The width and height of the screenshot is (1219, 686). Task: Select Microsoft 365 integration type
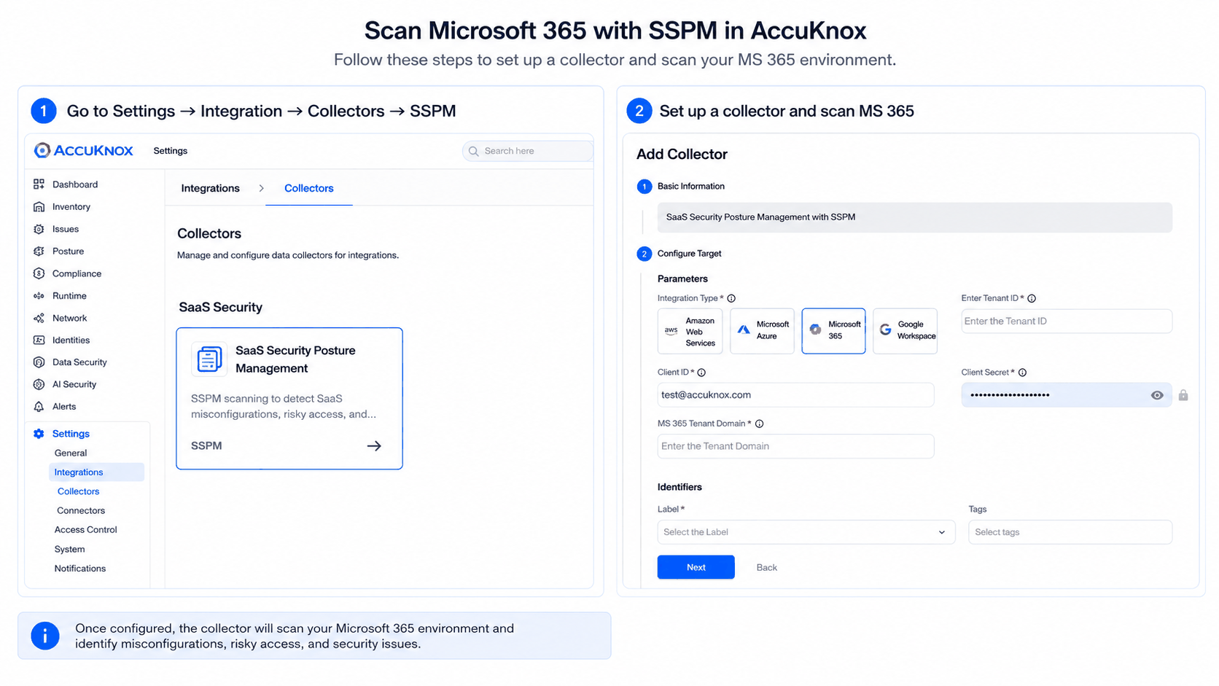tap(833, 331)
